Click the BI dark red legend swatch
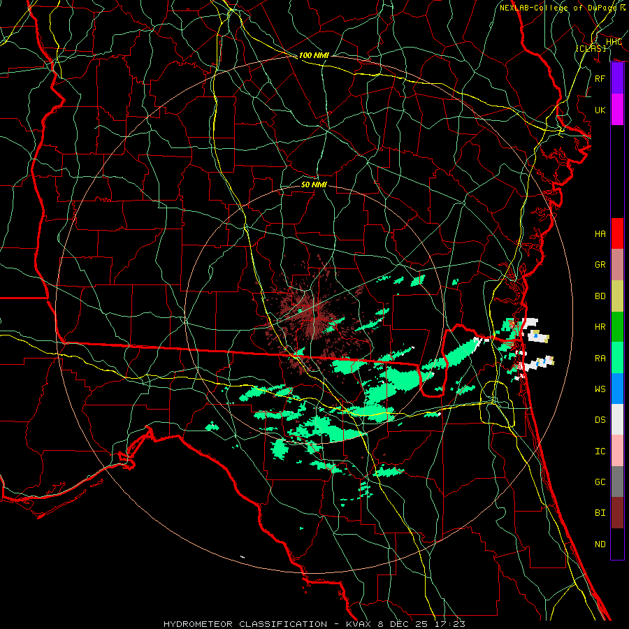The width and height of the screenshot is (629, 629). pyautogui.click(x=617, y=513)
